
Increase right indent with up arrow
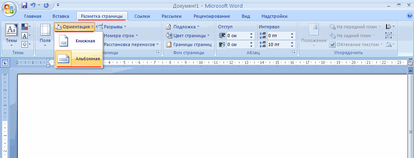pos(251,43)
